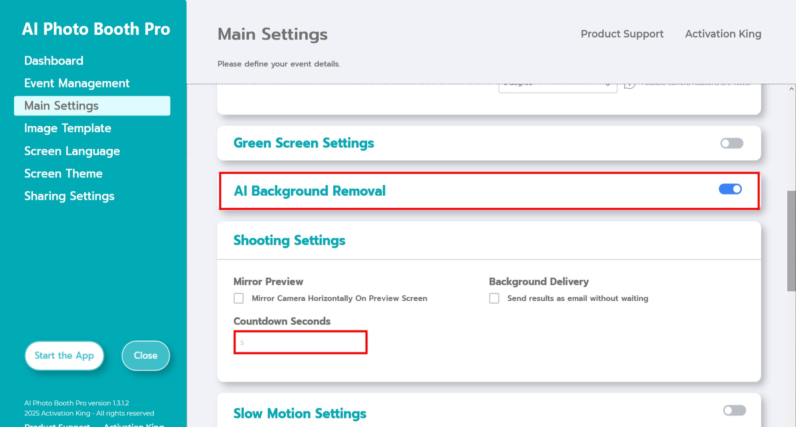Image resolution: width=796 pixels, height=427 pixels.
Task: Check Mirror Camera Horizontally On Preview Screen
Action: click(239, 298)
